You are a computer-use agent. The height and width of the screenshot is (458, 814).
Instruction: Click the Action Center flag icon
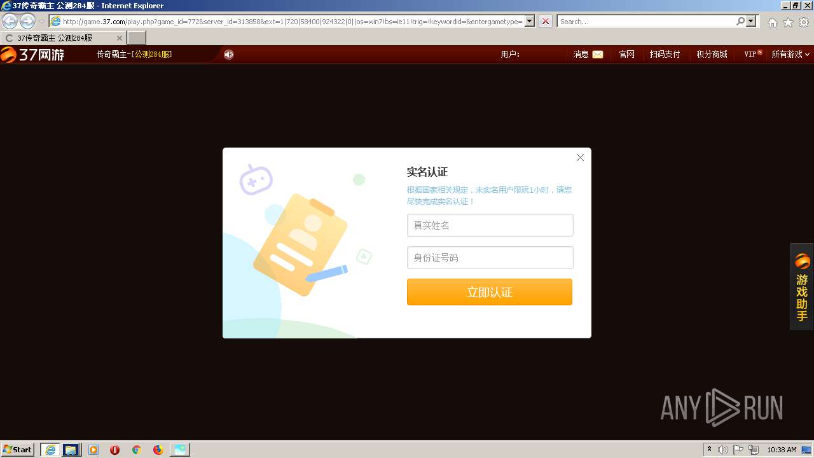(738, 450)
